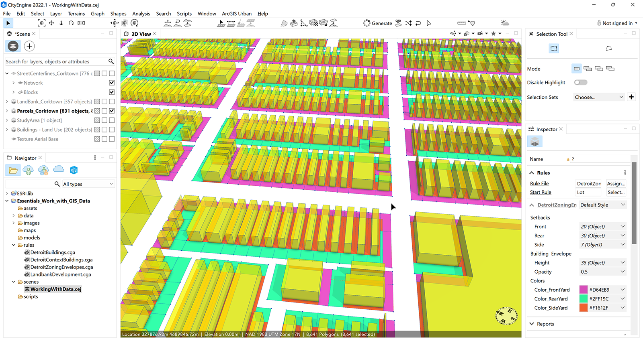The width and height of the screenshot is (643, 341).
Task: Click the Frame selection toolbar icon
Action: point(41,23)
